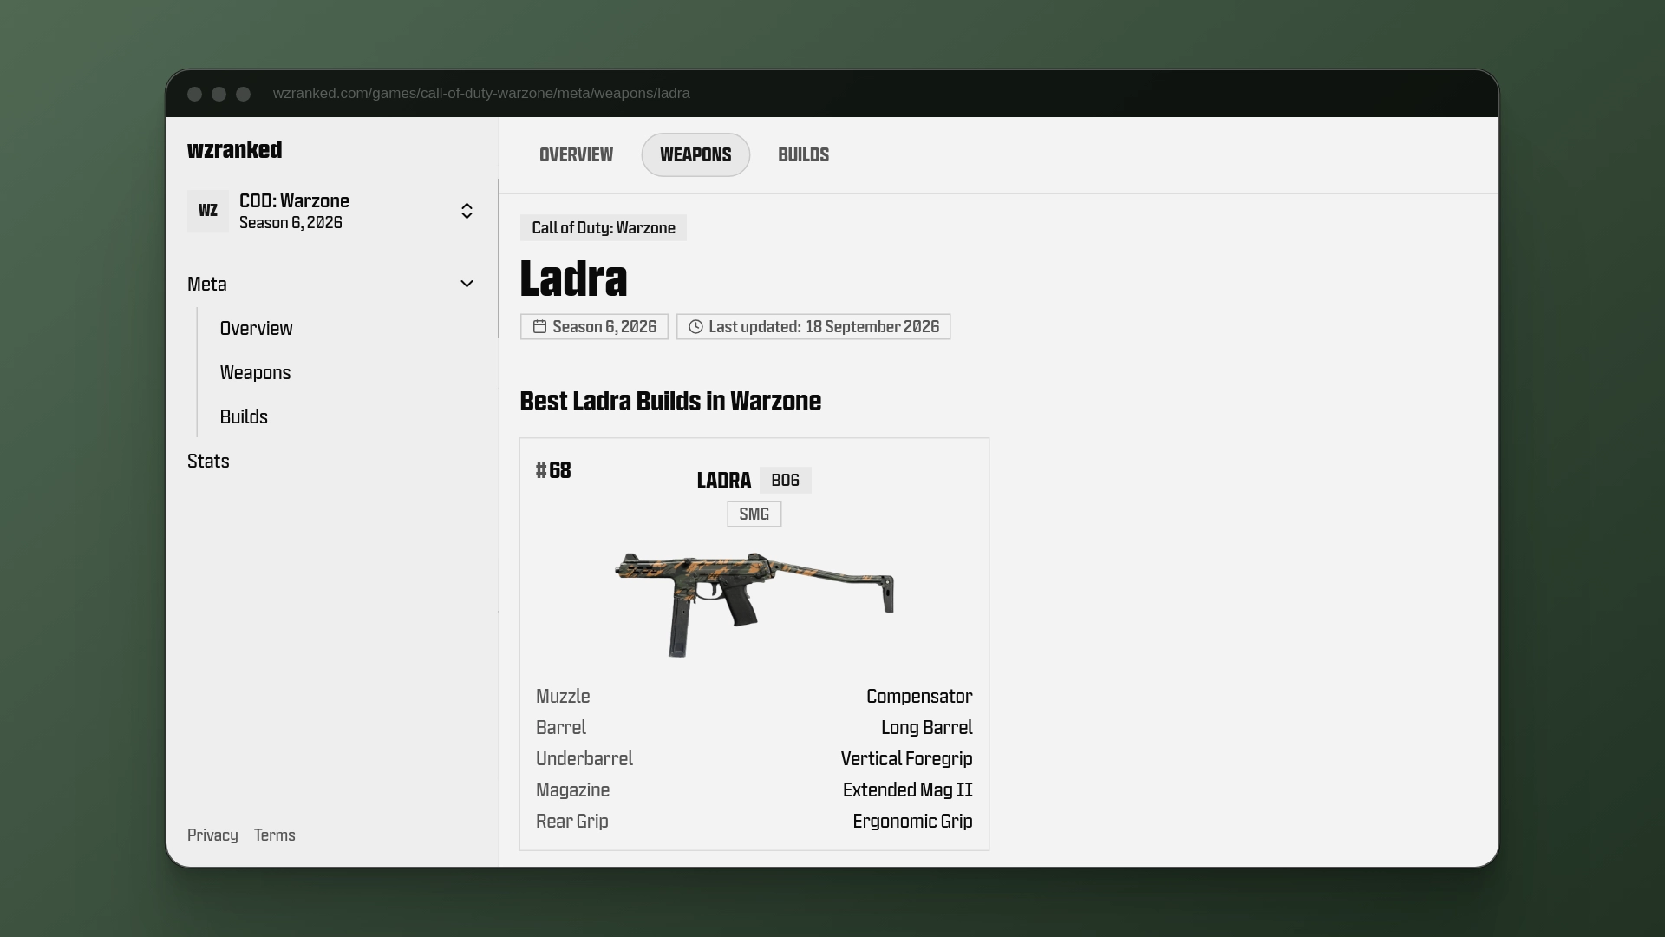
Task: Click the LADRA title on the build card
Action: pyautogui.click(x=723, y=480)
